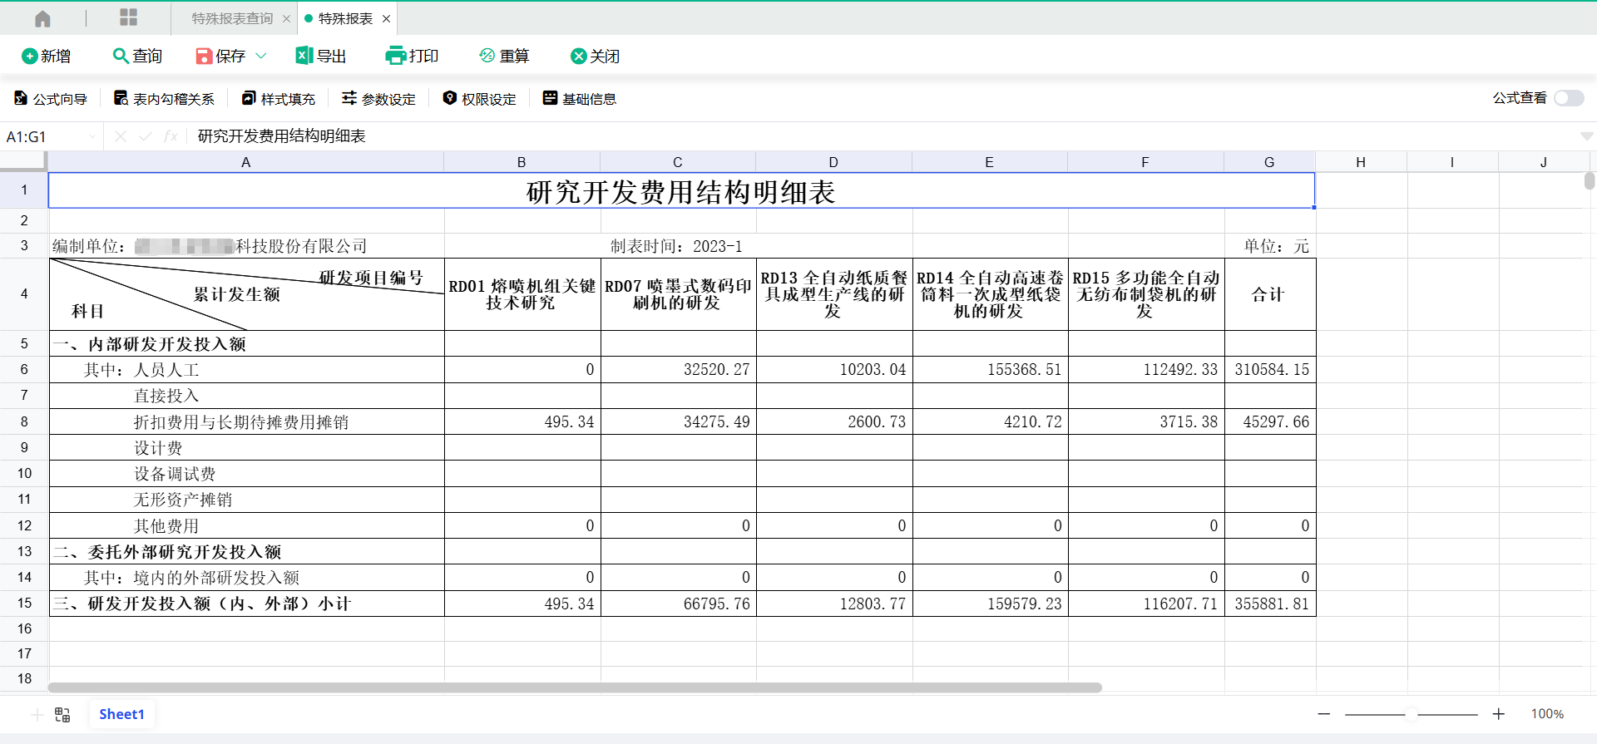This screenshot has width=1597, height=744.
Task: Click the green 新增 add icon
Action: pos(30,56)
